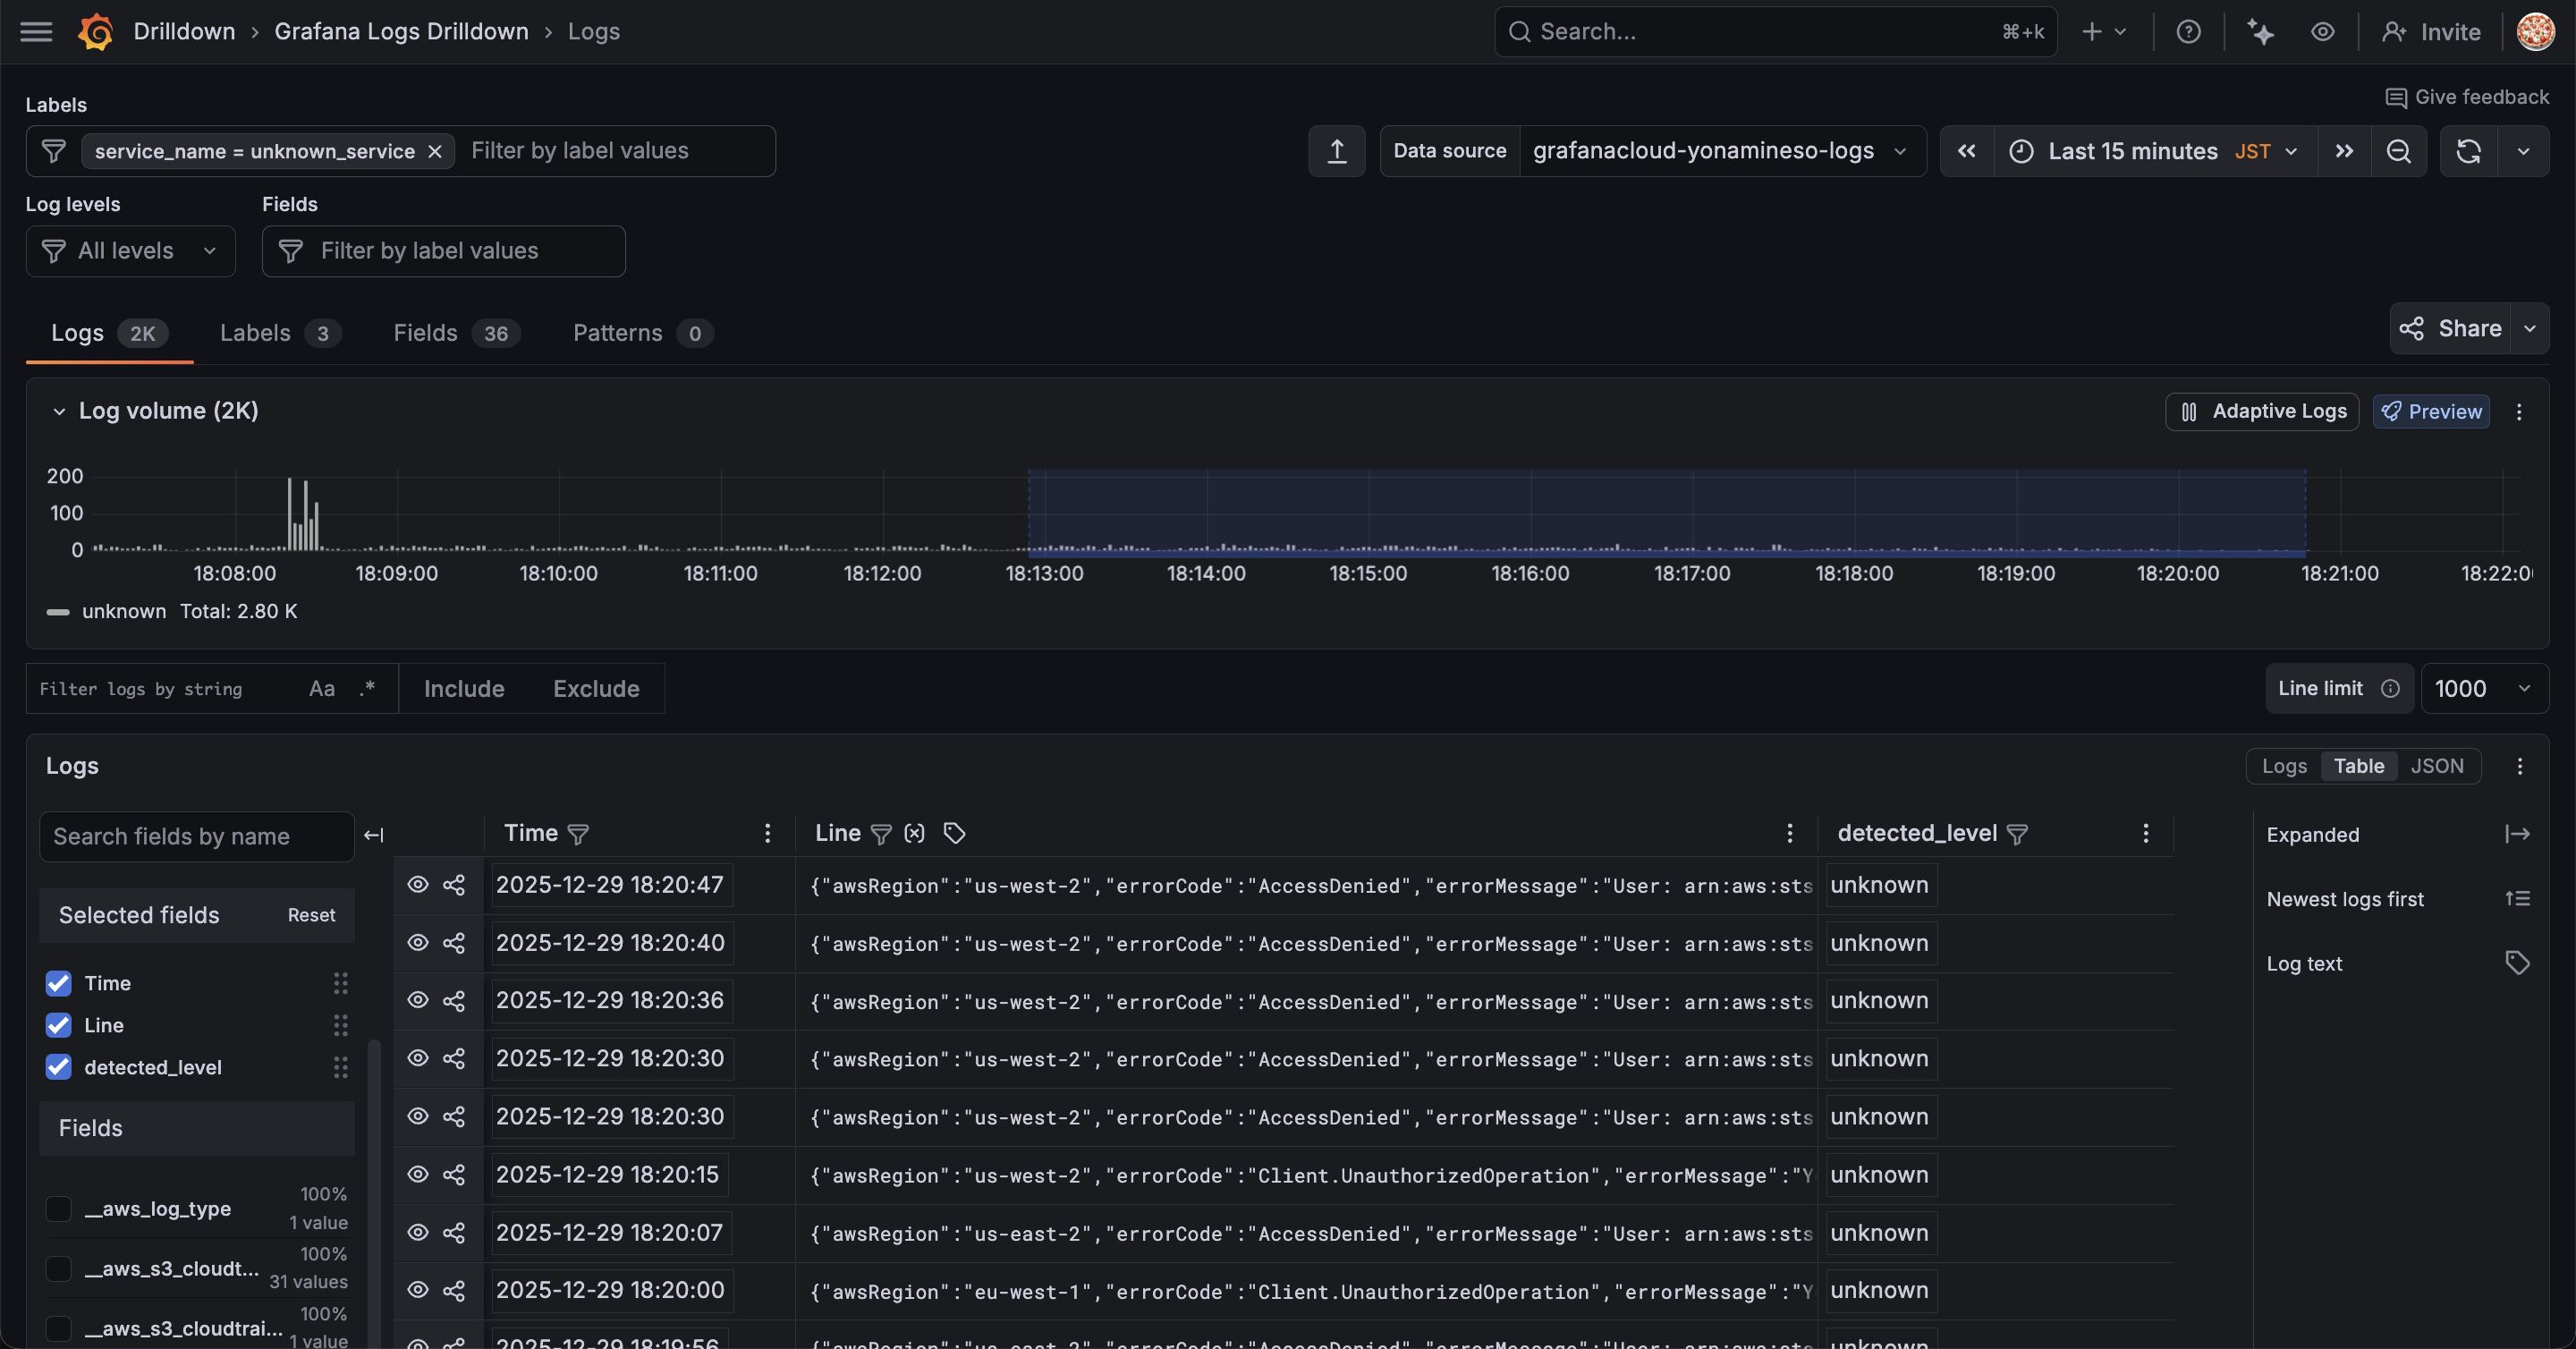Shift time range backward with double-left arrows

[x=1966, y=151]
